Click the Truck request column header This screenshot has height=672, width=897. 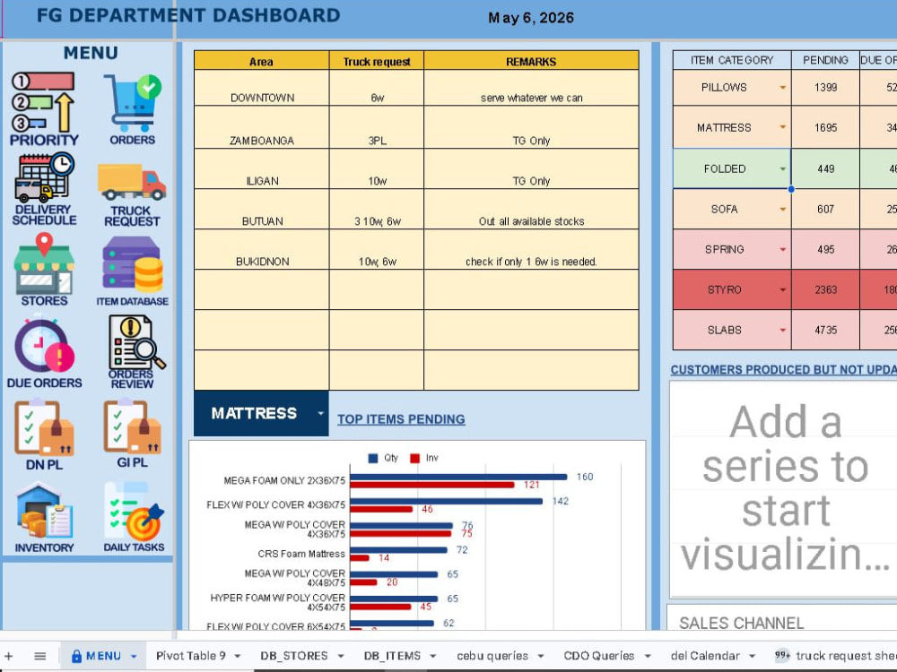coord(377,61)
